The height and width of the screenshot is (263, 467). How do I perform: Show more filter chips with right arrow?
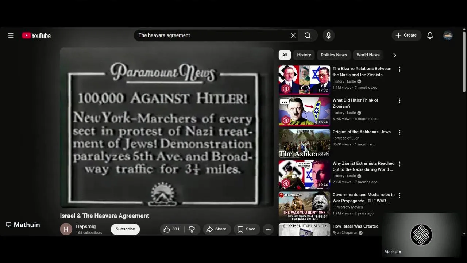click(x=394, y=55)
